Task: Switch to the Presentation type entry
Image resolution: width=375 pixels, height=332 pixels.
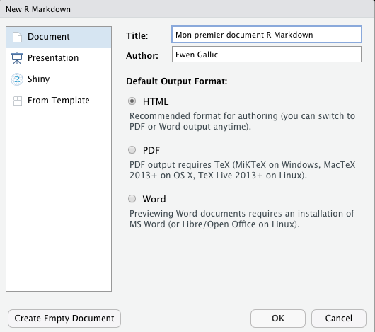Action: (x=59, y=58)
